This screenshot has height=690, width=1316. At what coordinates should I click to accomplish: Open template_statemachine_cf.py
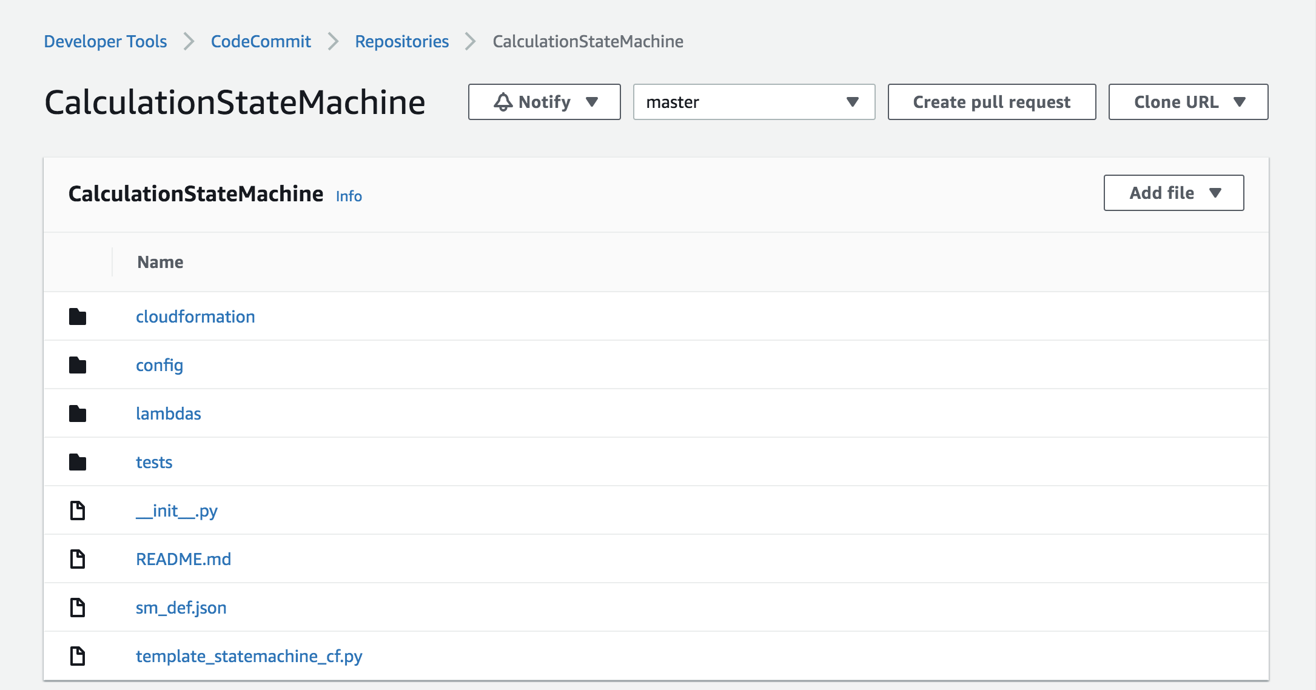click(x=250, y=655)
